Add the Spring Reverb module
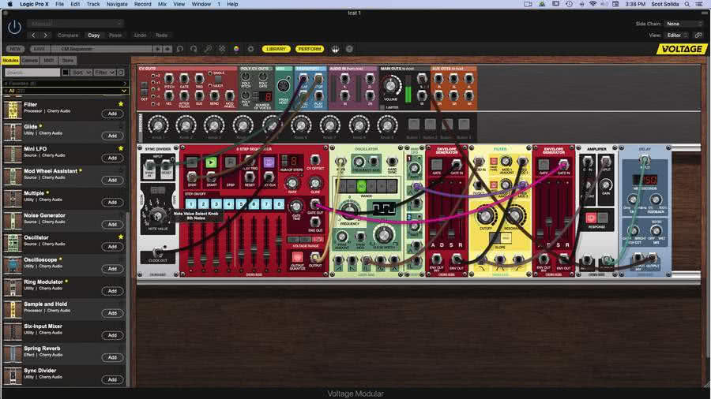711x399 pixels. click(x=112, y=357)
